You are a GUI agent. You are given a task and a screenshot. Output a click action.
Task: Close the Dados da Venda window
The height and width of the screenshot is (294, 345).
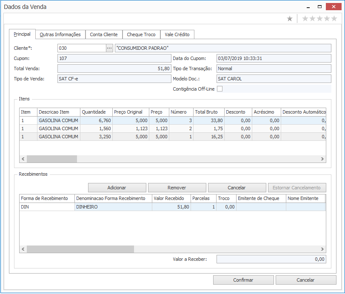[334, 7]
